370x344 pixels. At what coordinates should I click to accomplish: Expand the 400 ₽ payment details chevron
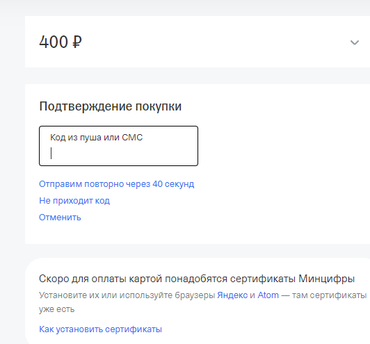pyautogui.click(x=355, y=42)
